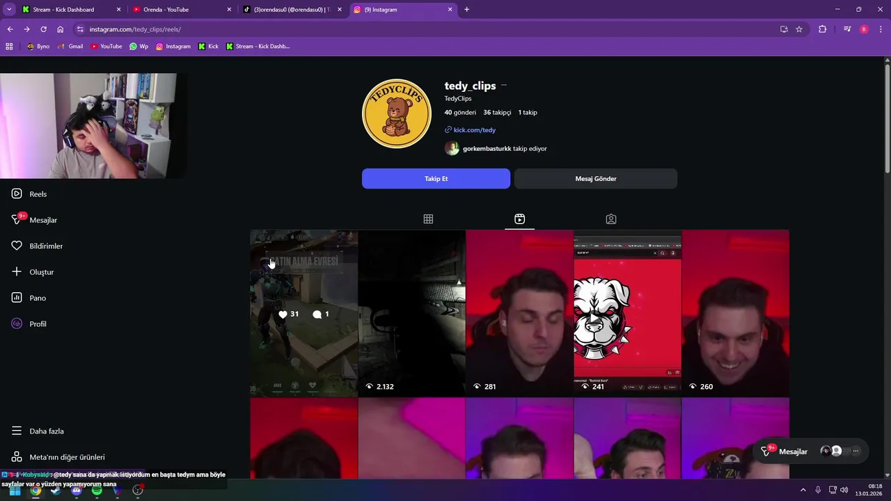Switch to the posts grid tab
The image size is (891, 501).
pos(428,219)
